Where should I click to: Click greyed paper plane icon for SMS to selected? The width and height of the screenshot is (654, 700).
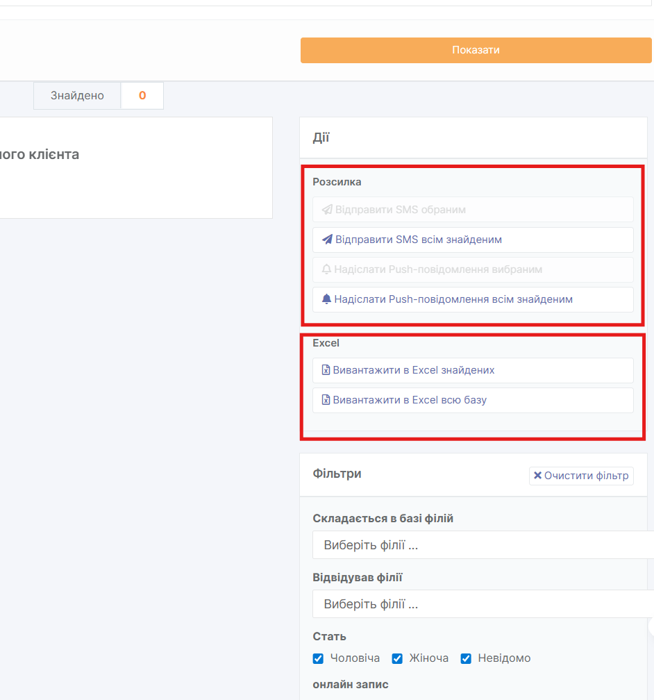tap(327, 210)
